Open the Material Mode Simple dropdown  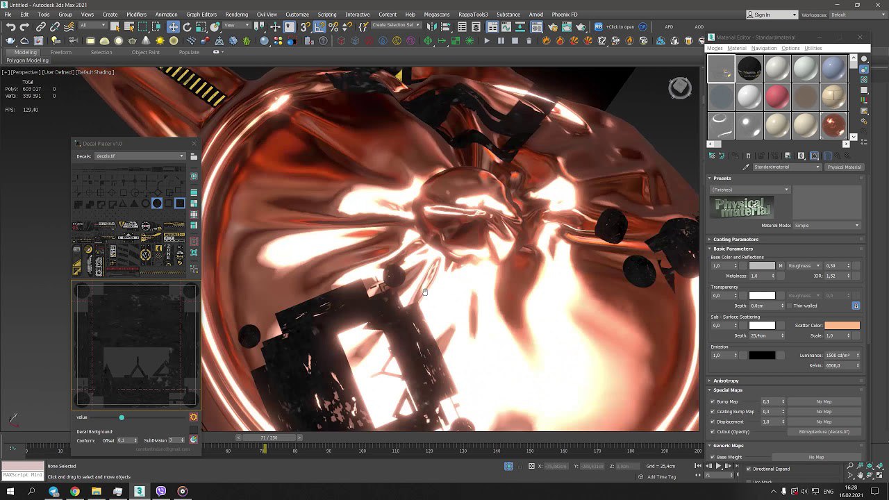(826, 225)
